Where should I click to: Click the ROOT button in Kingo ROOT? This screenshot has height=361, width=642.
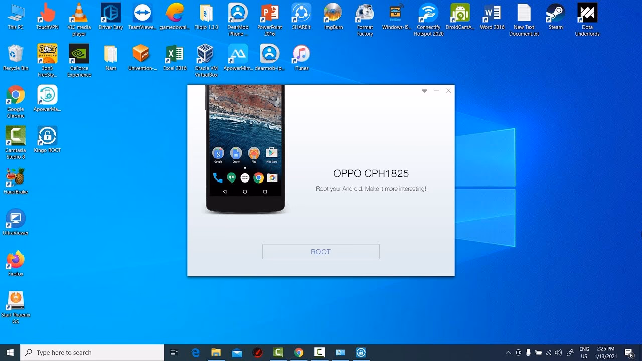pos(320,252)
